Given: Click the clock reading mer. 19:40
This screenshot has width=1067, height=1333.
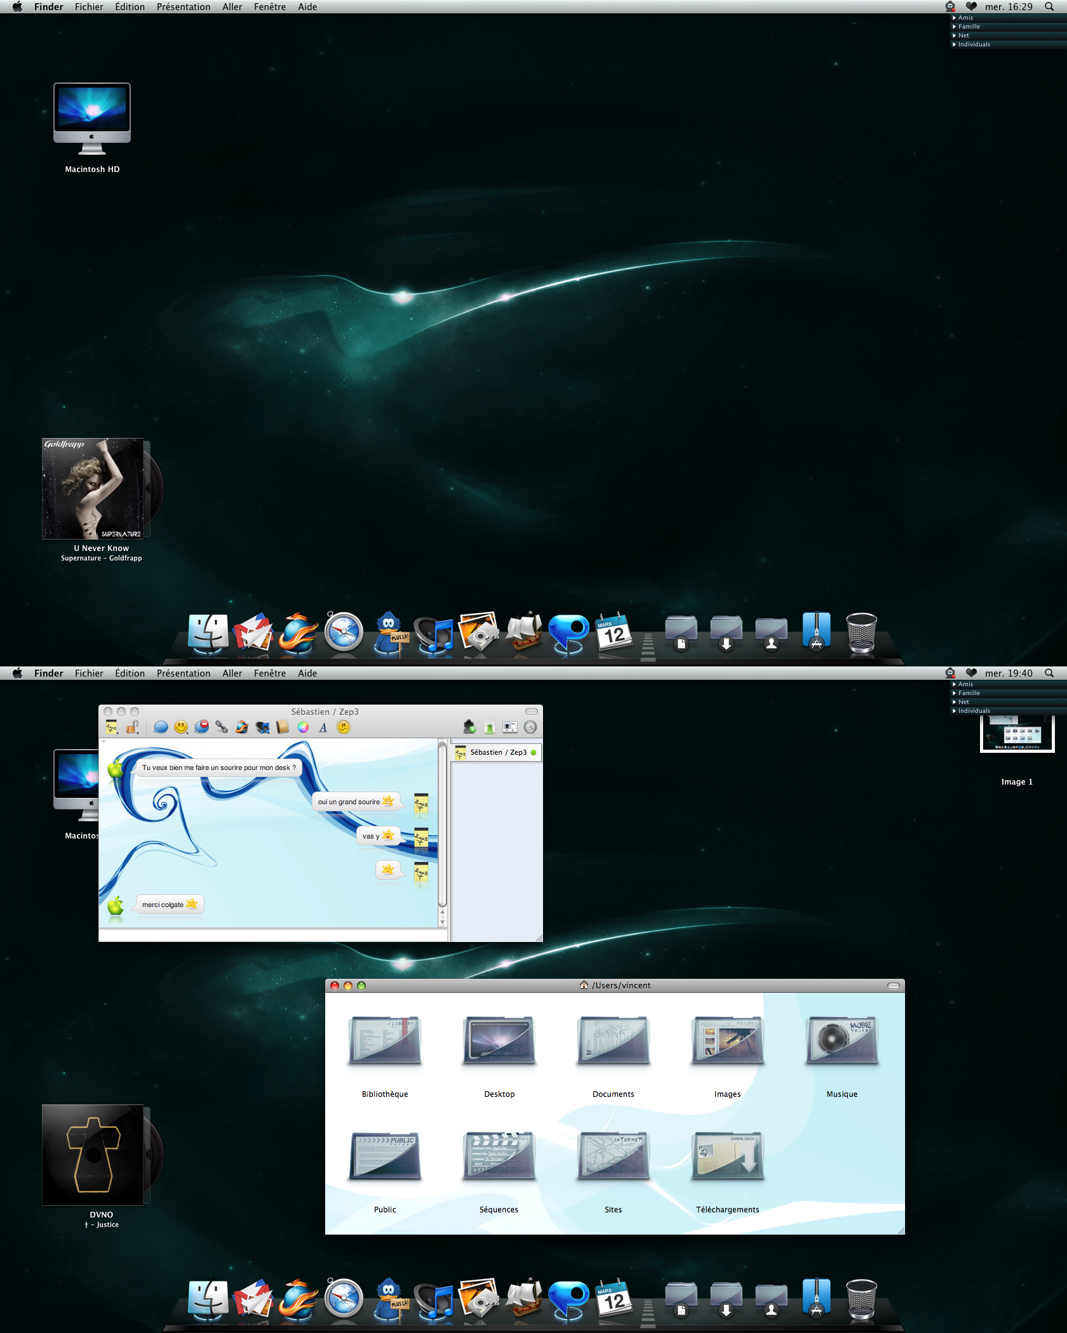Looking at the screenshot, I should [1009, 673].
